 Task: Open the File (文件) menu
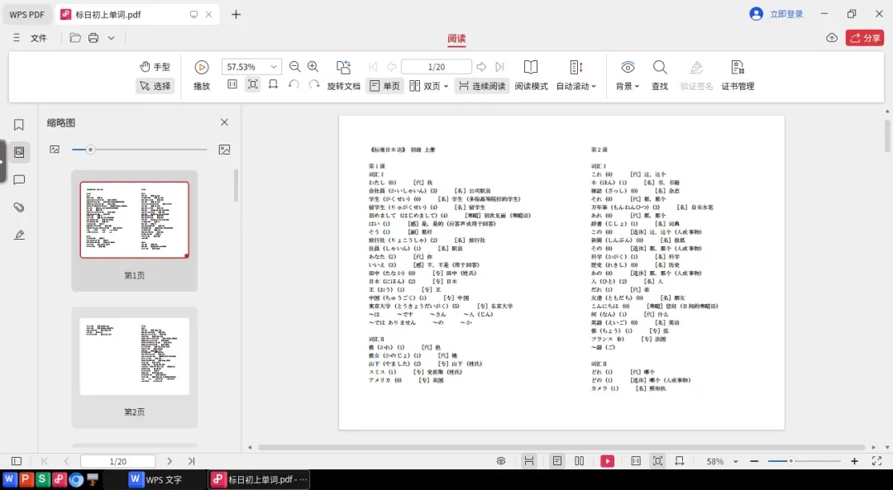tap(38, 38)
